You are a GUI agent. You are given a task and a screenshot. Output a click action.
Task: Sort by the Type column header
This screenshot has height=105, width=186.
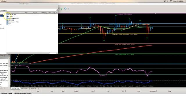32,13
